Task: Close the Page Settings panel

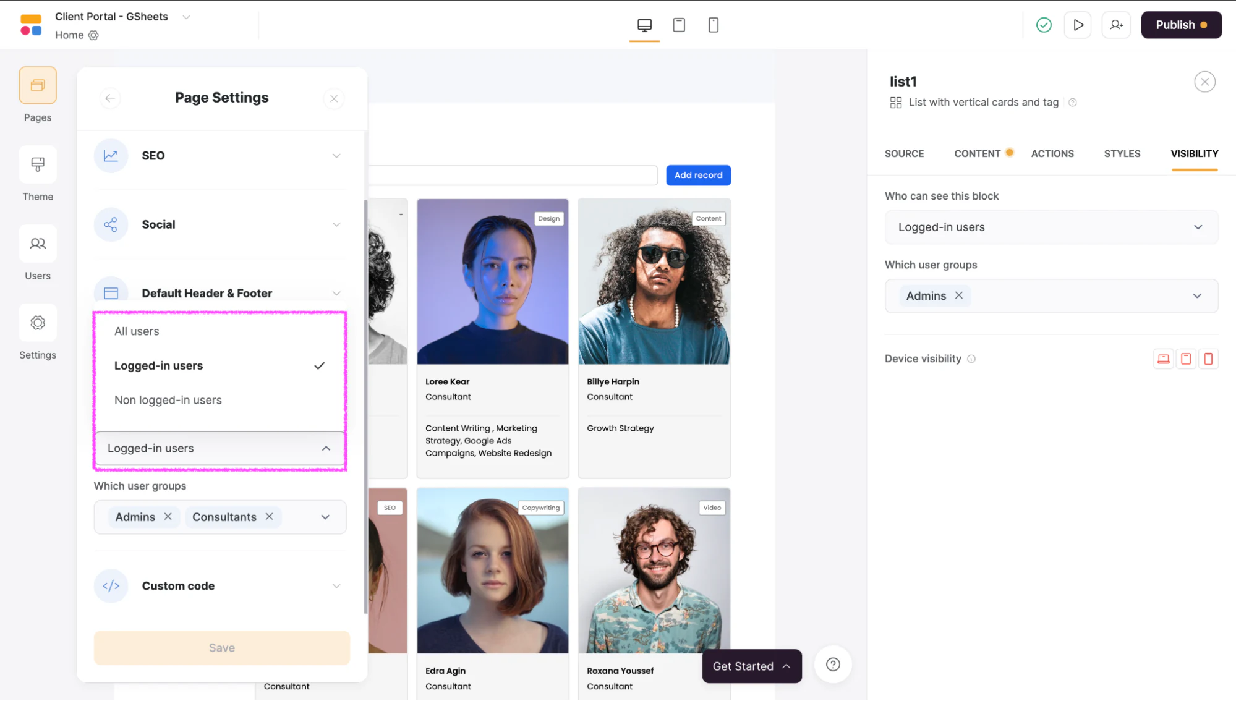Action: coord(334,98)
